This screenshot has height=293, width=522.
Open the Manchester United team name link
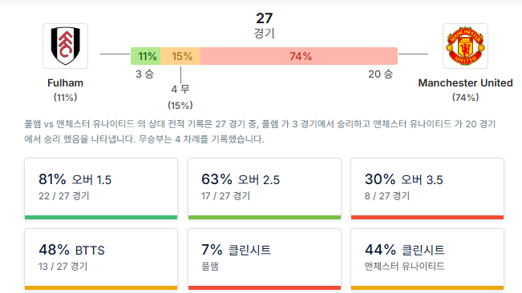465,82
